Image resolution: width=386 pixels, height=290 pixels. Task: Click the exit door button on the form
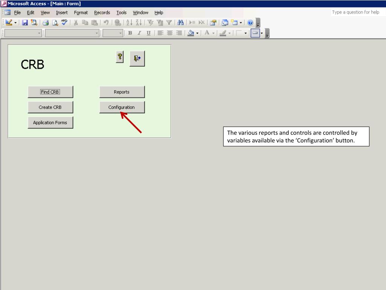(x=137, y=59)
